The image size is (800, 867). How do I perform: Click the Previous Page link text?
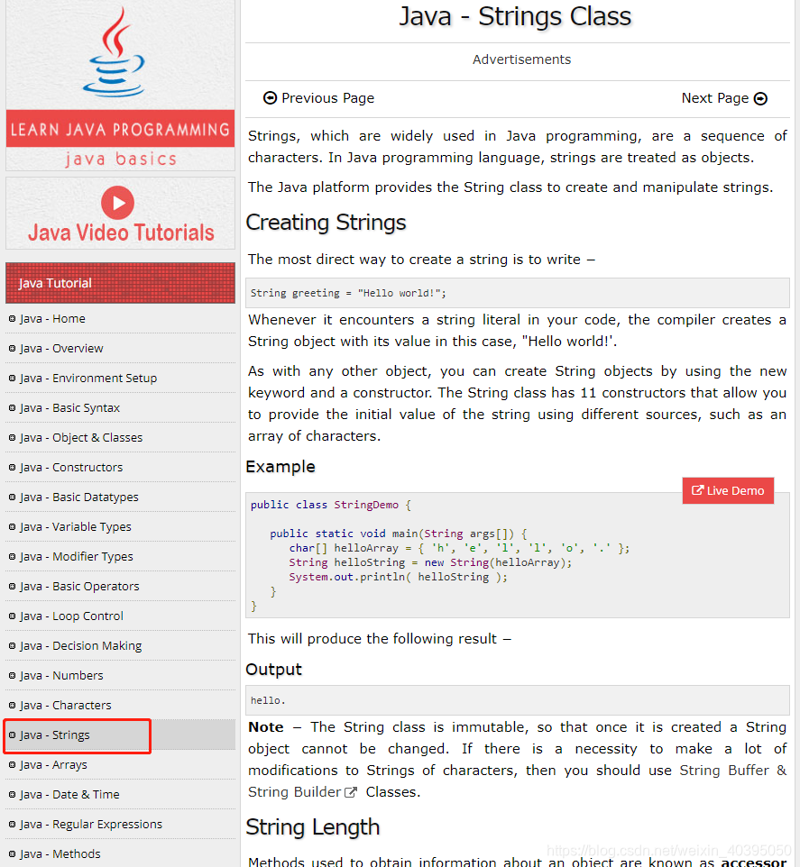[x=328, y=98]
